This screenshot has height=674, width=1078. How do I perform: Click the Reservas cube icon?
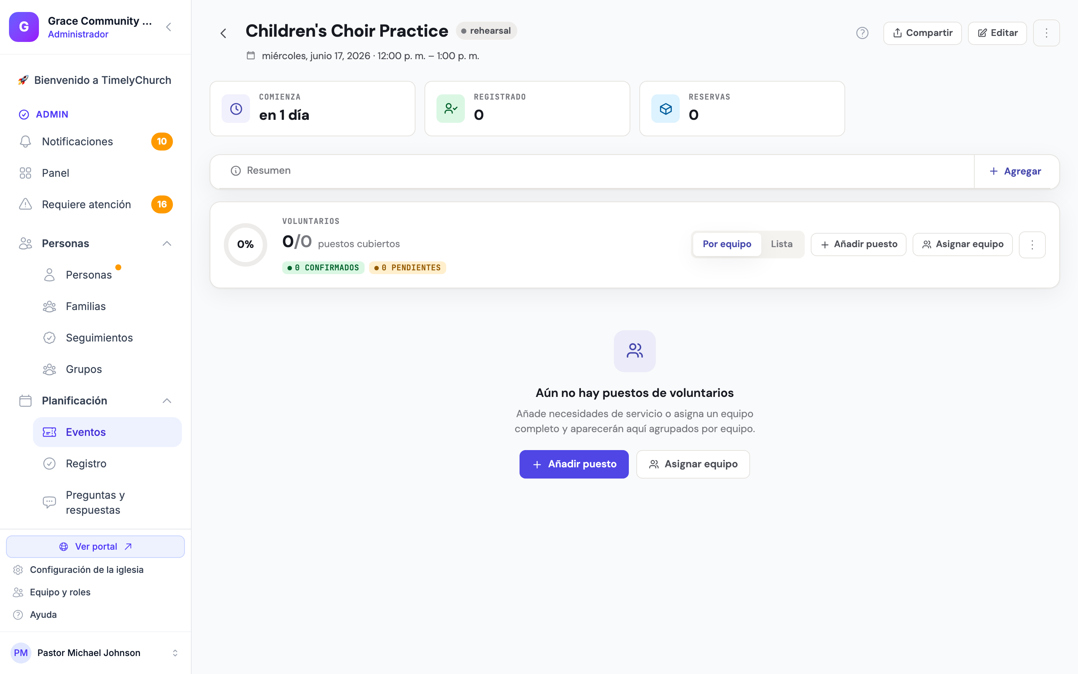click(x=666, y=109)
